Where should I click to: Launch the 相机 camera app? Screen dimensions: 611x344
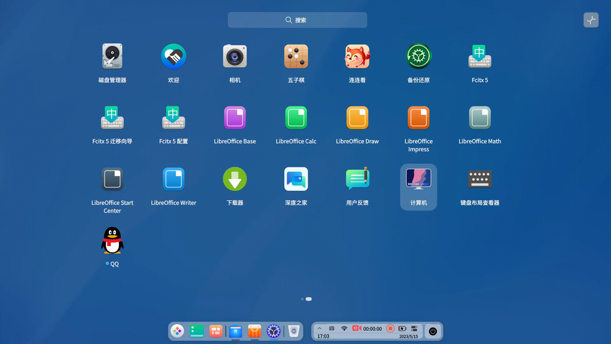coord(235,56)
